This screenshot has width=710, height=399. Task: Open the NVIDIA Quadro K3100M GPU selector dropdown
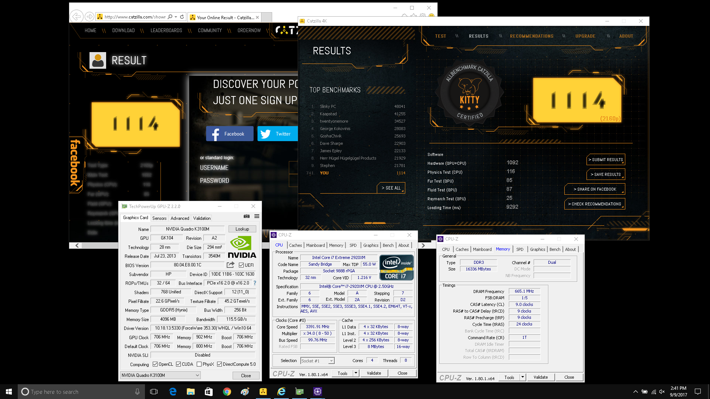(x=160, y=375)
